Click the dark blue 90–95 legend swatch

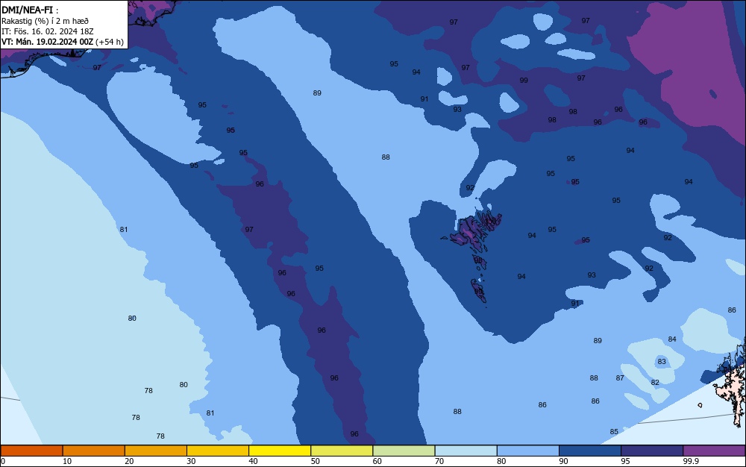(590, 451)
